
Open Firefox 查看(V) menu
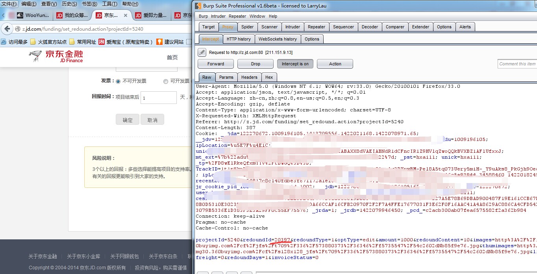[49, 4]
